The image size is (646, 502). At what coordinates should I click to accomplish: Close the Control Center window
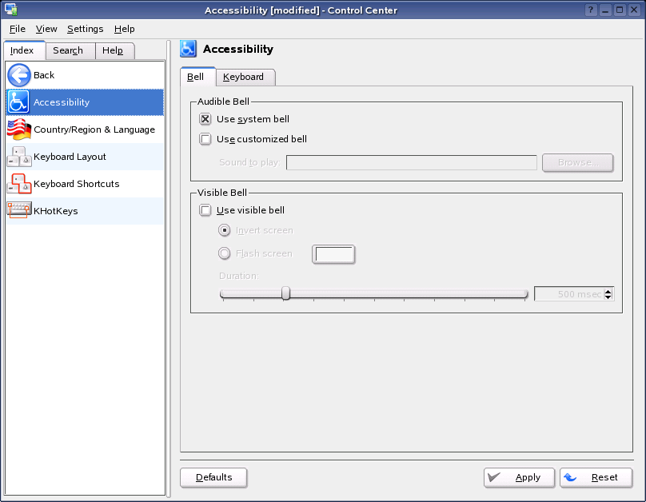(634, 10)
